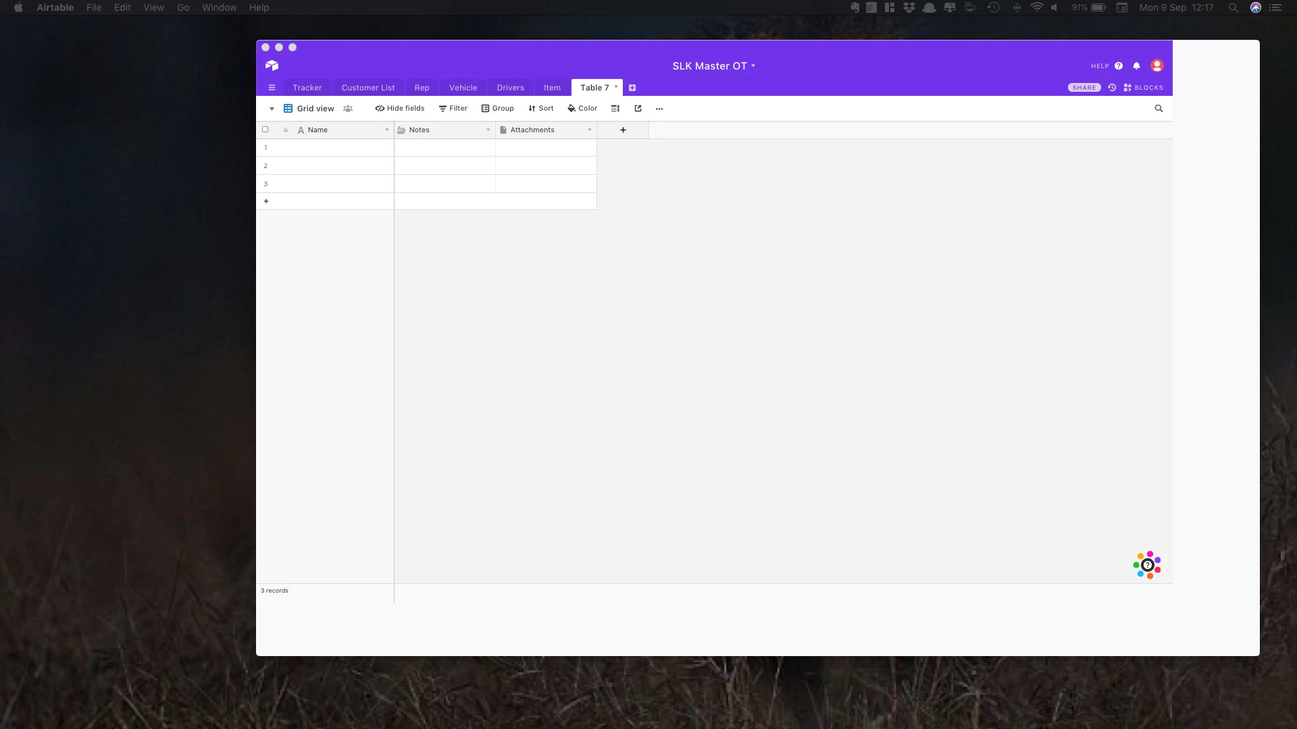Switch to the Customer List tab

(367, 88)
